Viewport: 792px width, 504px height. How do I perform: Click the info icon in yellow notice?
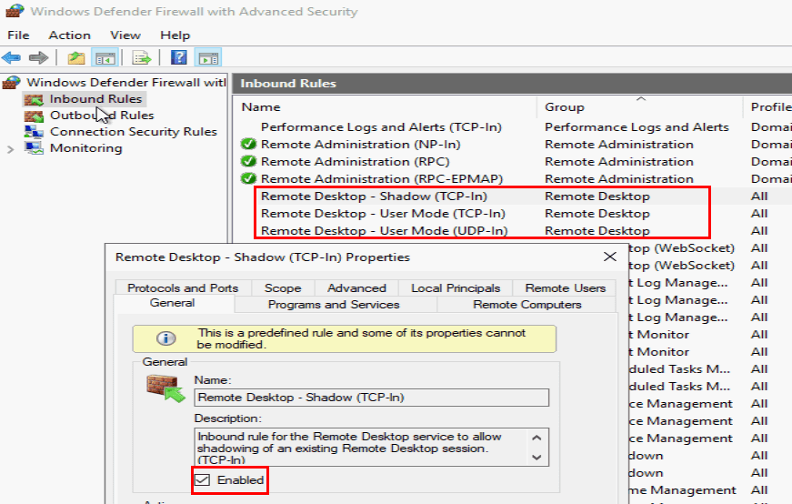(x=166, y=338)
